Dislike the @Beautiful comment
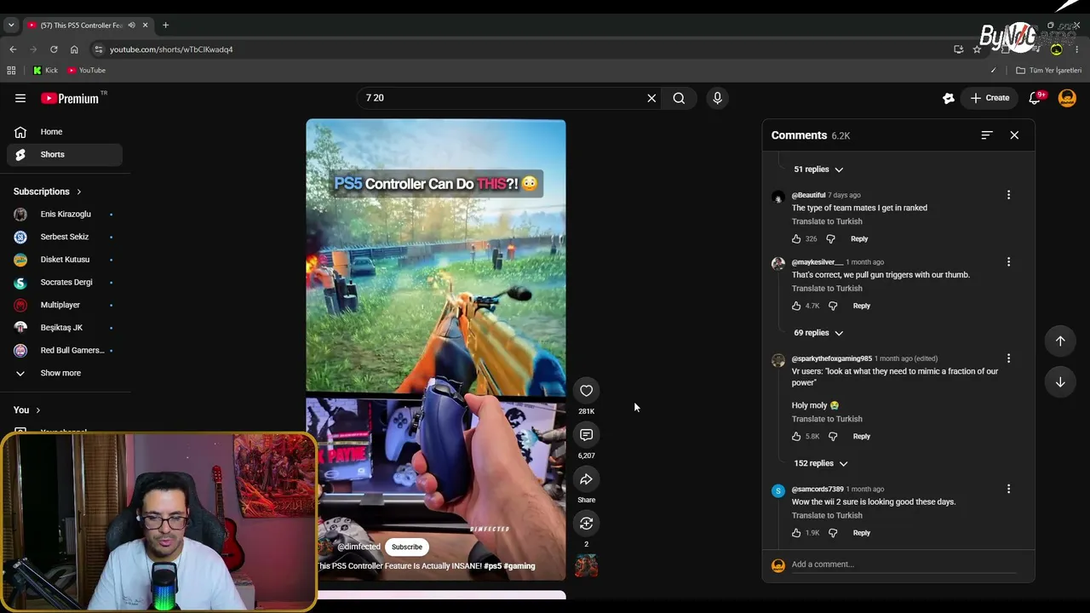Image resolution: width=1090 pixels, height=613 pixels. (831, 239)
